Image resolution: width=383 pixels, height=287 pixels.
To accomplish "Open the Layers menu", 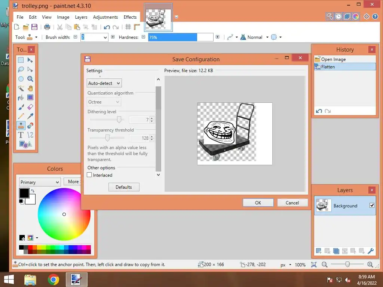I will pyautogui.click(x=81, y=17).
